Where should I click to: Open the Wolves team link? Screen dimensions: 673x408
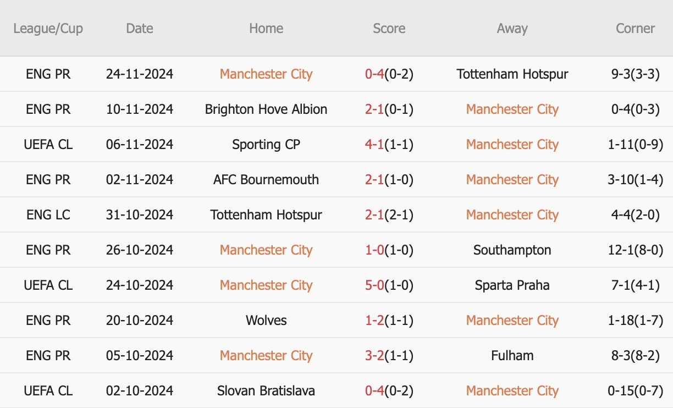coord(266,321)
